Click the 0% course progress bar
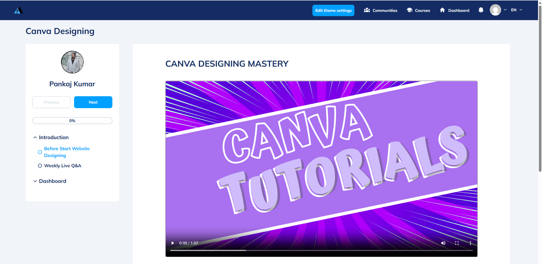The image size is (542, 264). coord(72,121)
